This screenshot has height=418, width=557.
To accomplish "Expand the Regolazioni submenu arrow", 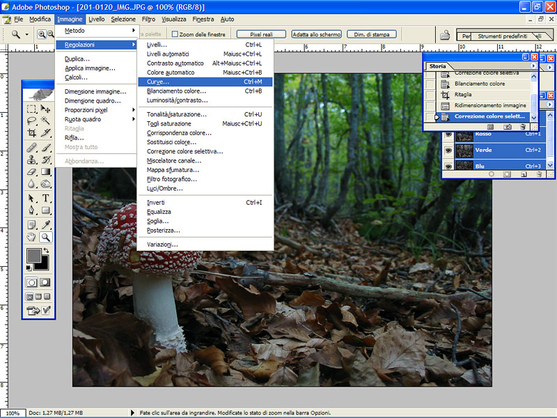I will [134, 45].
